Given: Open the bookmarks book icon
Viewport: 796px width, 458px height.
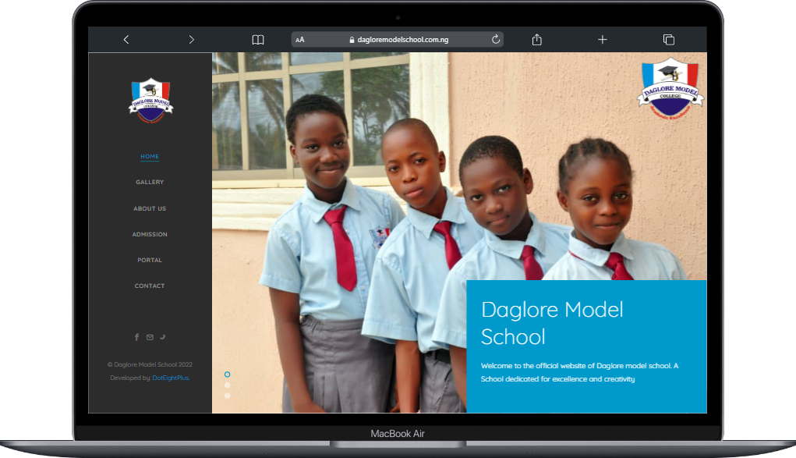Looking at the screenshot, I should click(258, 40).
